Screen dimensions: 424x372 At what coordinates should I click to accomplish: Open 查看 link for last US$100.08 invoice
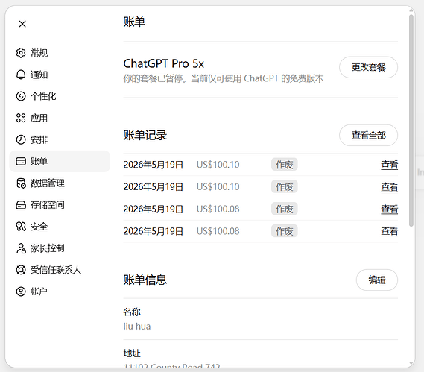click(389, 231)
